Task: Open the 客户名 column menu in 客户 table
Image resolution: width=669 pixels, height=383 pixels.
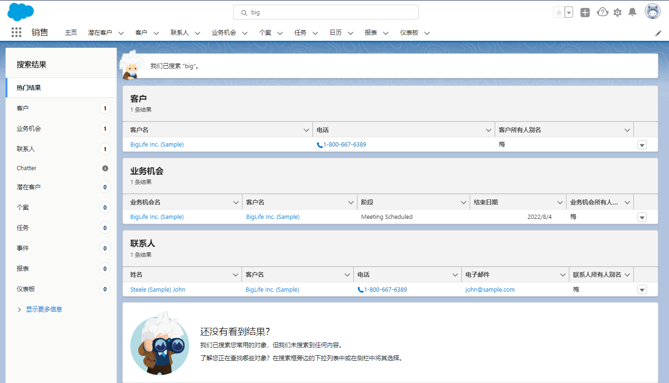Action: tap(306, 130)
